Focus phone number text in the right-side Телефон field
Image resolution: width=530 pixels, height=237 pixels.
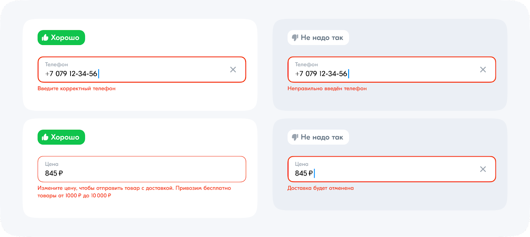321,74
